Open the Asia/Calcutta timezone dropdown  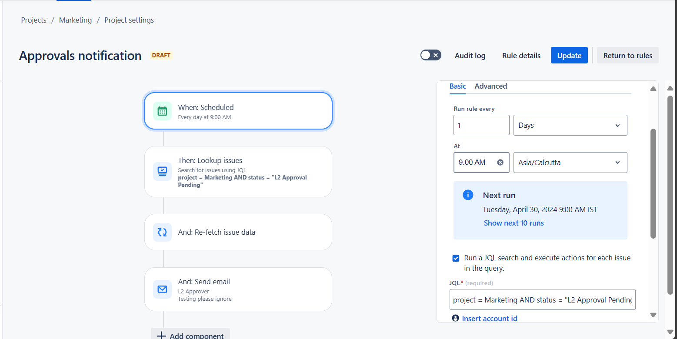click(570, 163)
